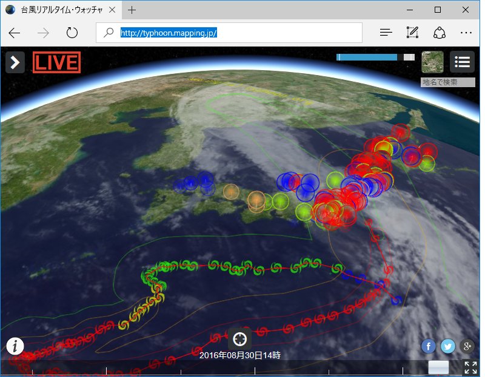Share to Twitter via its icon
This screenshot has height=377, width=485.
click(447, 346)
